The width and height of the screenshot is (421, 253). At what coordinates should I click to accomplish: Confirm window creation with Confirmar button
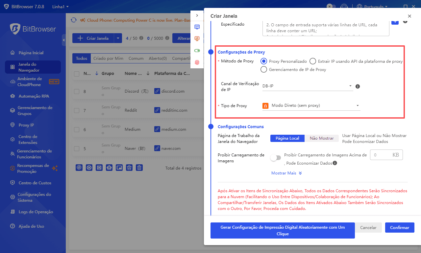click(x=399, y=227)
